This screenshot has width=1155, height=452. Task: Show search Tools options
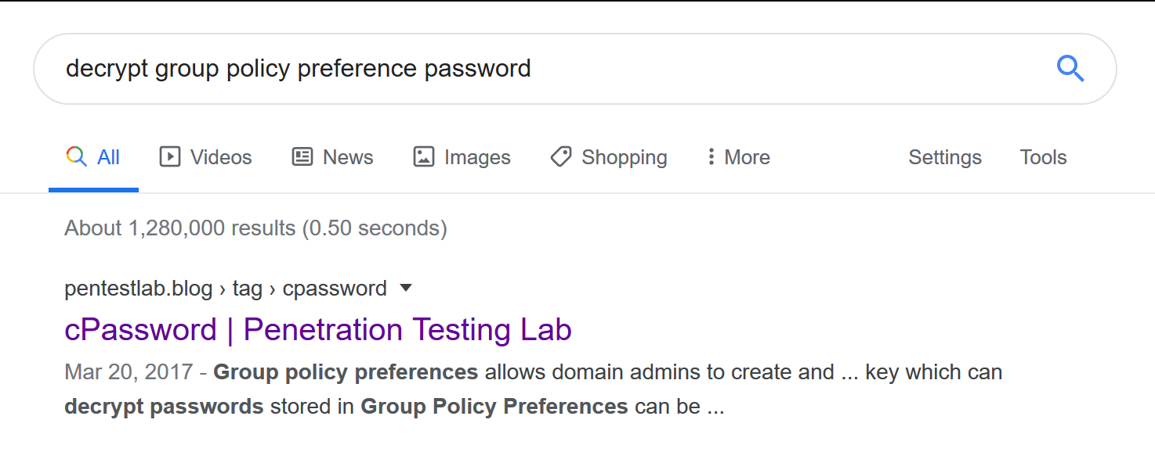(1043, 157)
